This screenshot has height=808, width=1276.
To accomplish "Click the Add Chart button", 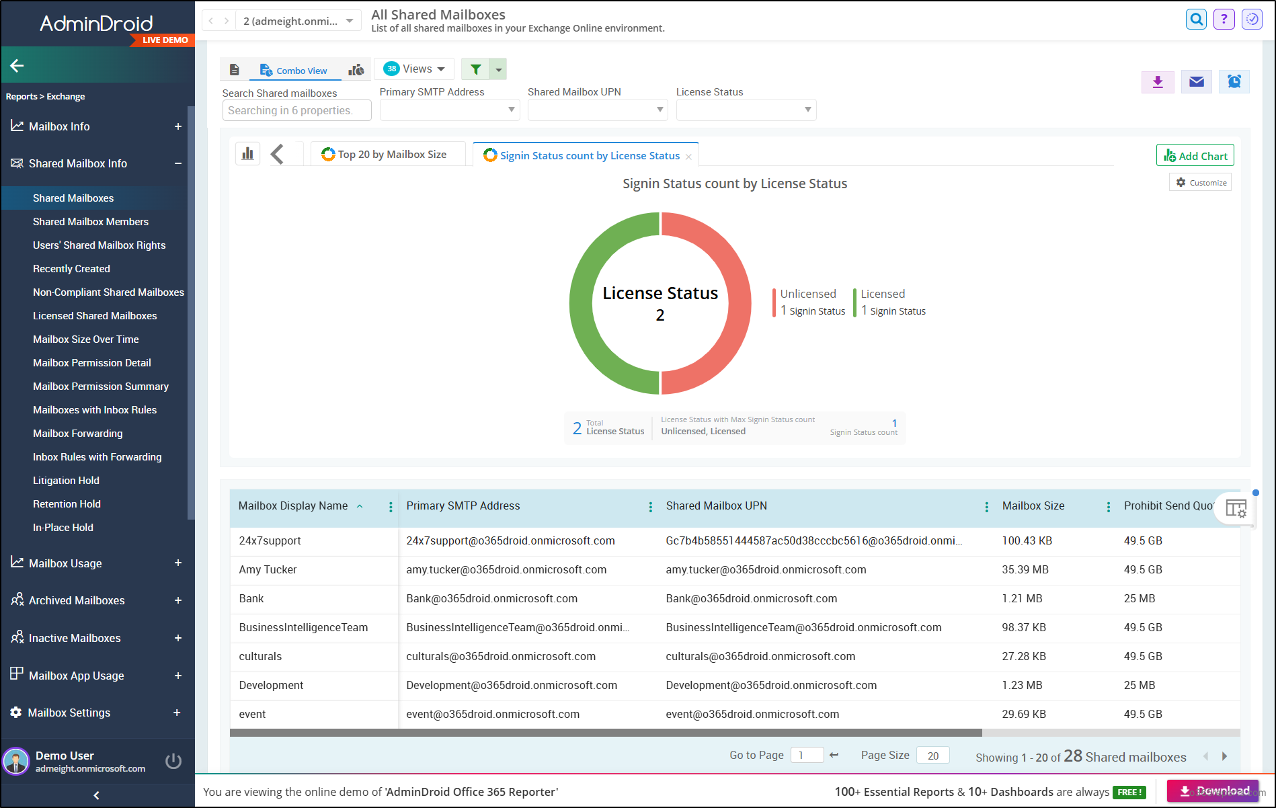I will coord(1195,155).
